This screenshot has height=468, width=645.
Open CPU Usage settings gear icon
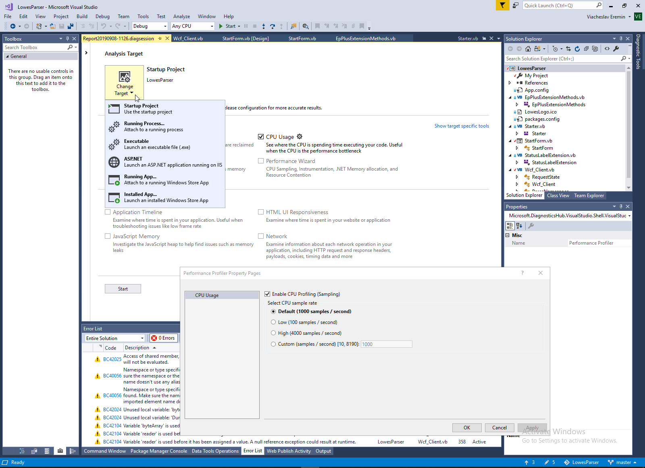click(x=300, y=136)
